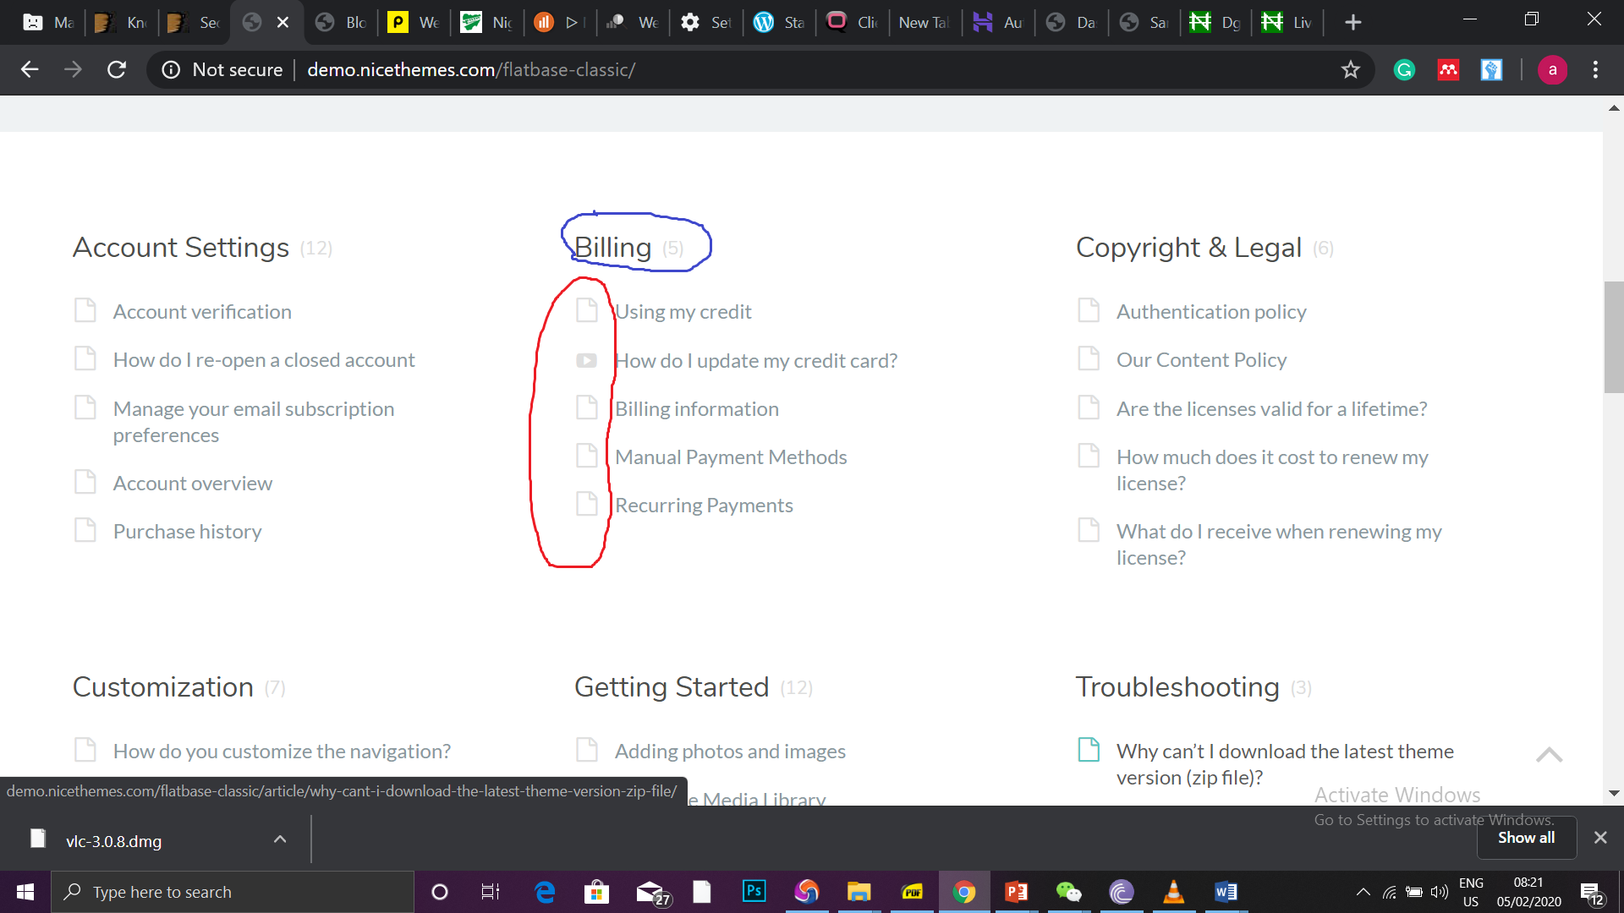Click the site info Not secure icon
The height and width of the screenshot is (913, 1624).
171,69
